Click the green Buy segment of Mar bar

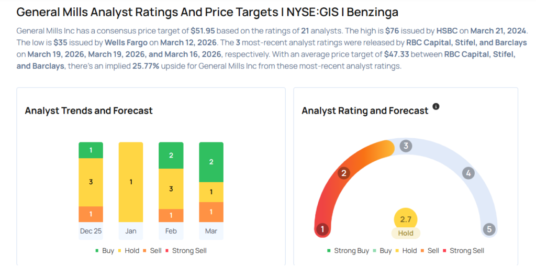tap(211, 162)
